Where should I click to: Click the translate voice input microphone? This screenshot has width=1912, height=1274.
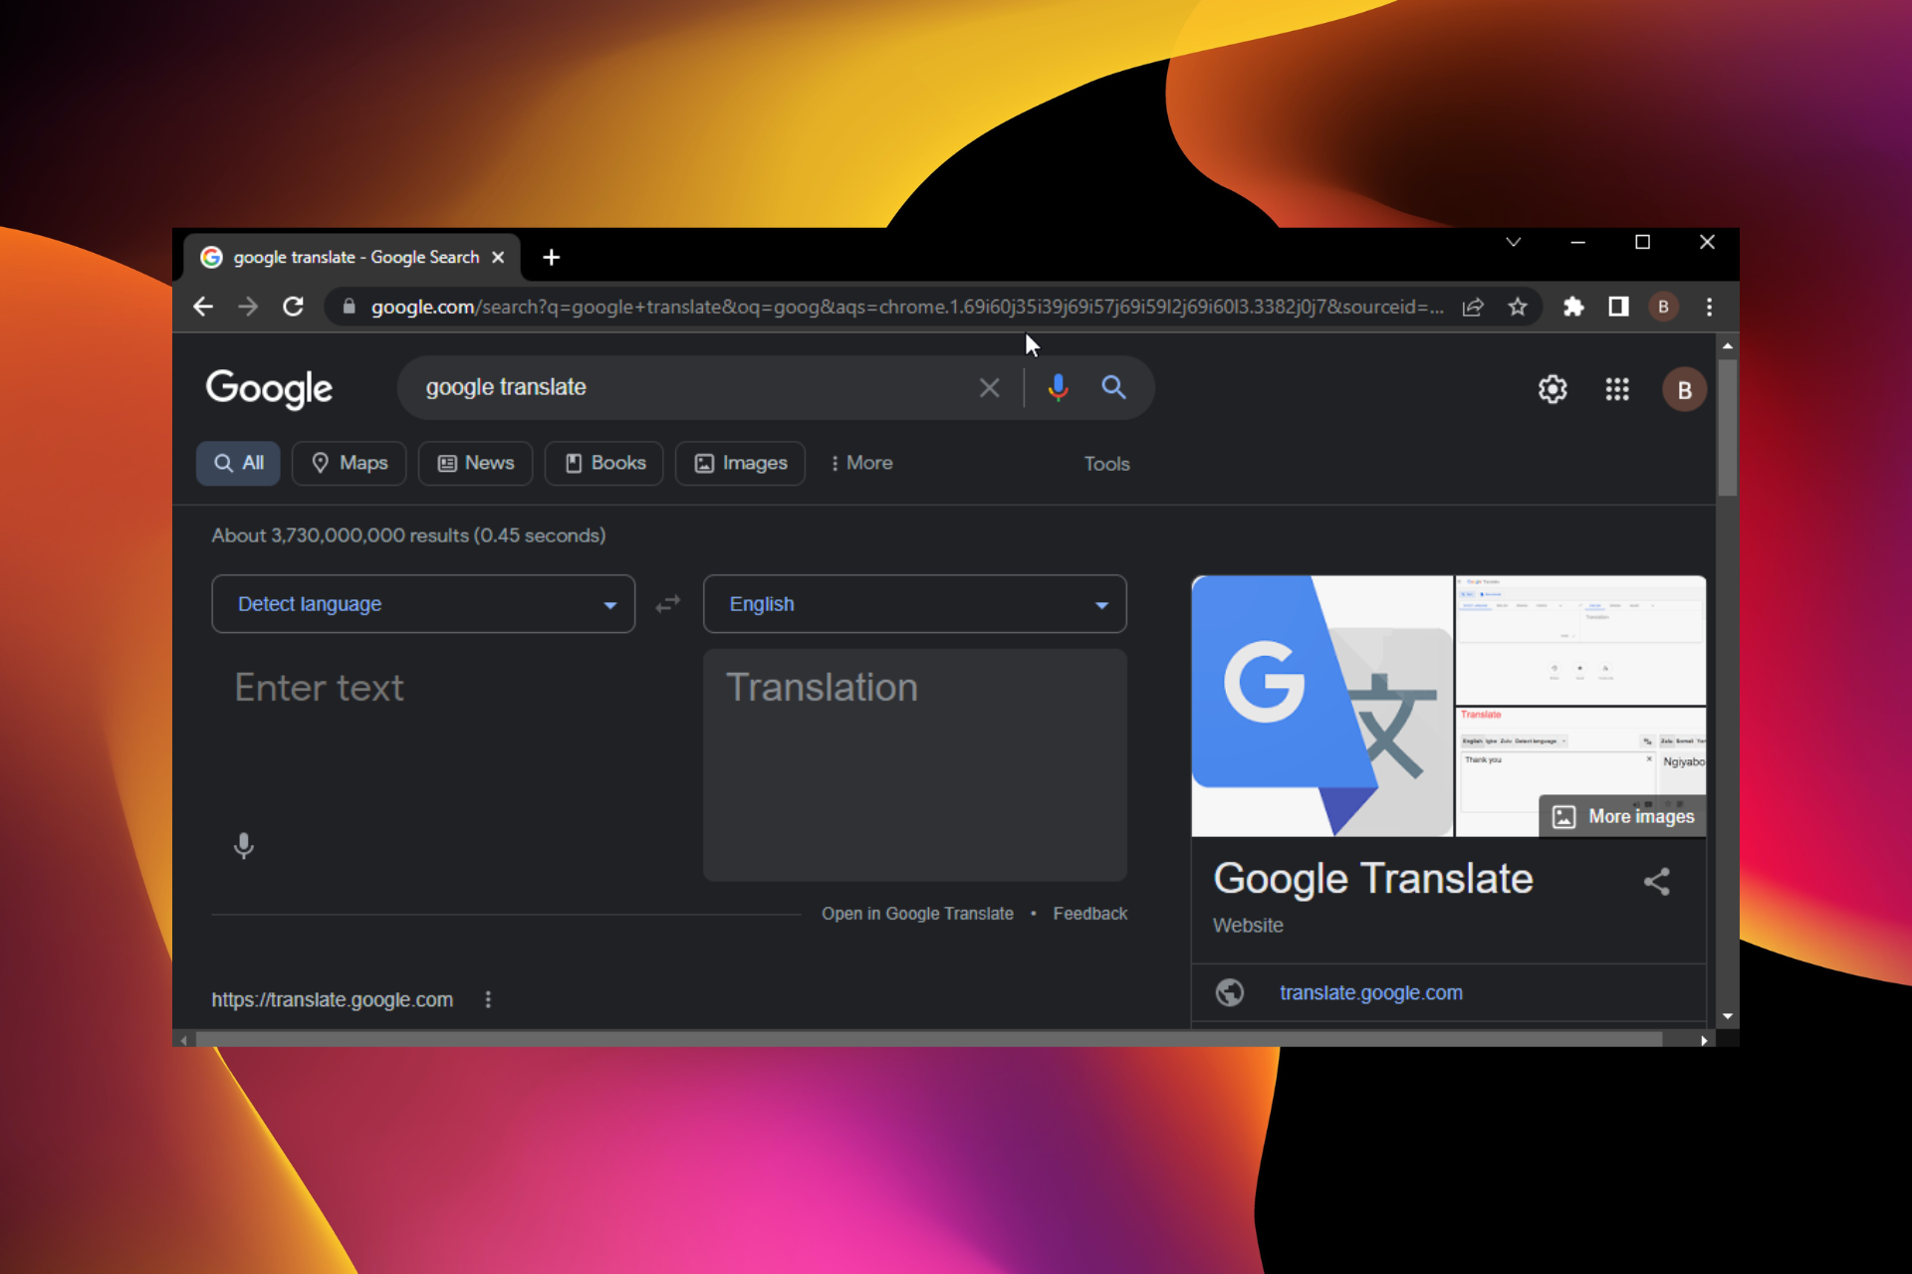[x=243, y=846]
